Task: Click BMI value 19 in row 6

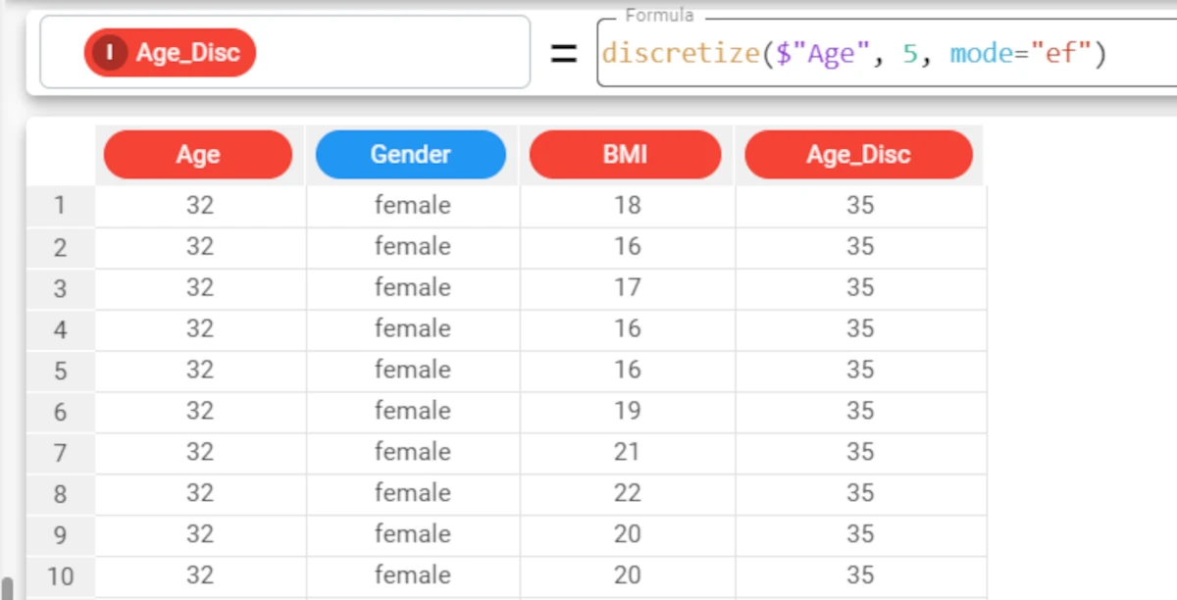Action: click(x=628, y=411)
